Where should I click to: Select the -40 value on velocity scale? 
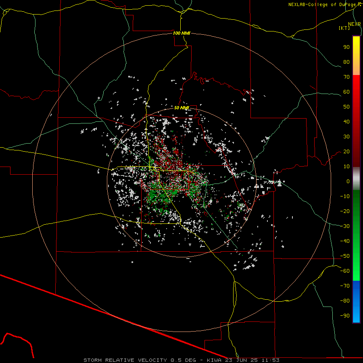[x=345, y=241]
